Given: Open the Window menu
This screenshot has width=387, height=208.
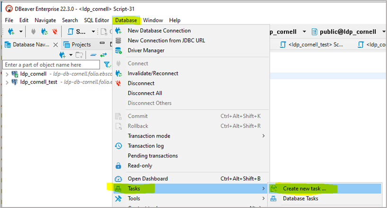Looking at the screenshot, I should 153,20.
